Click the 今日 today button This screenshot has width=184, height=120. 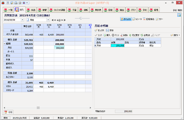coord(58,20)
